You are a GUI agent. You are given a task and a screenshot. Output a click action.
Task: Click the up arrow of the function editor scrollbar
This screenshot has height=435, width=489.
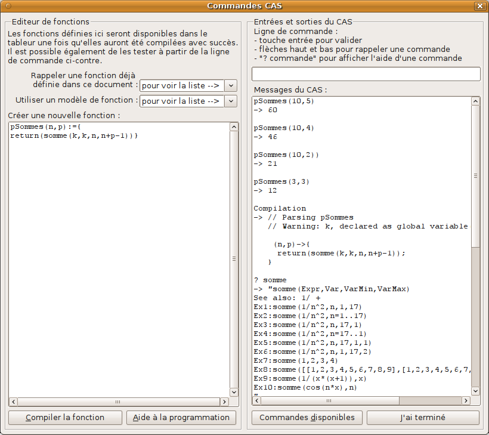point(234,127)
